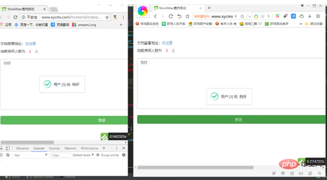The height and width of the screenshot is (180, 327).
Task: Open downloads arrow in right browser
Action: point(310,16)
